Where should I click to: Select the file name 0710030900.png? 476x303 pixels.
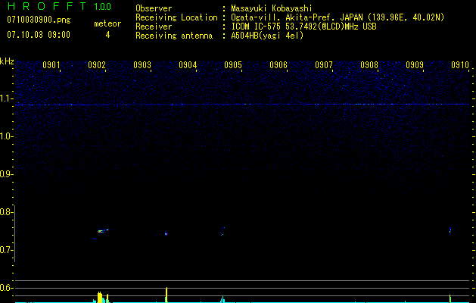(39, 20)
